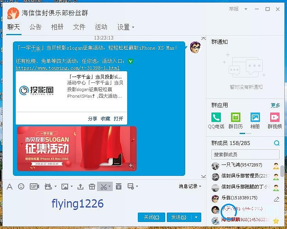
Task: Click the gift box icon
Action: (x=92, y=186)
